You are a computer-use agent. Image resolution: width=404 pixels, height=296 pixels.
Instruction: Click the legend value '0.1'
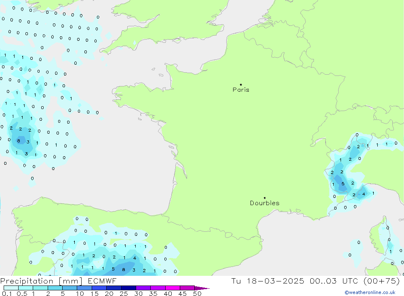pyautogui.click(x=7, y=294)
